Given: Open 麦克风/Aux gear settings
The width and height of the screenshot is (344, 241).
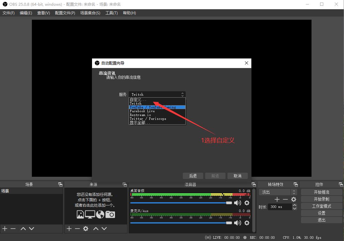Looking at the screenshot, I should (247, 223).
